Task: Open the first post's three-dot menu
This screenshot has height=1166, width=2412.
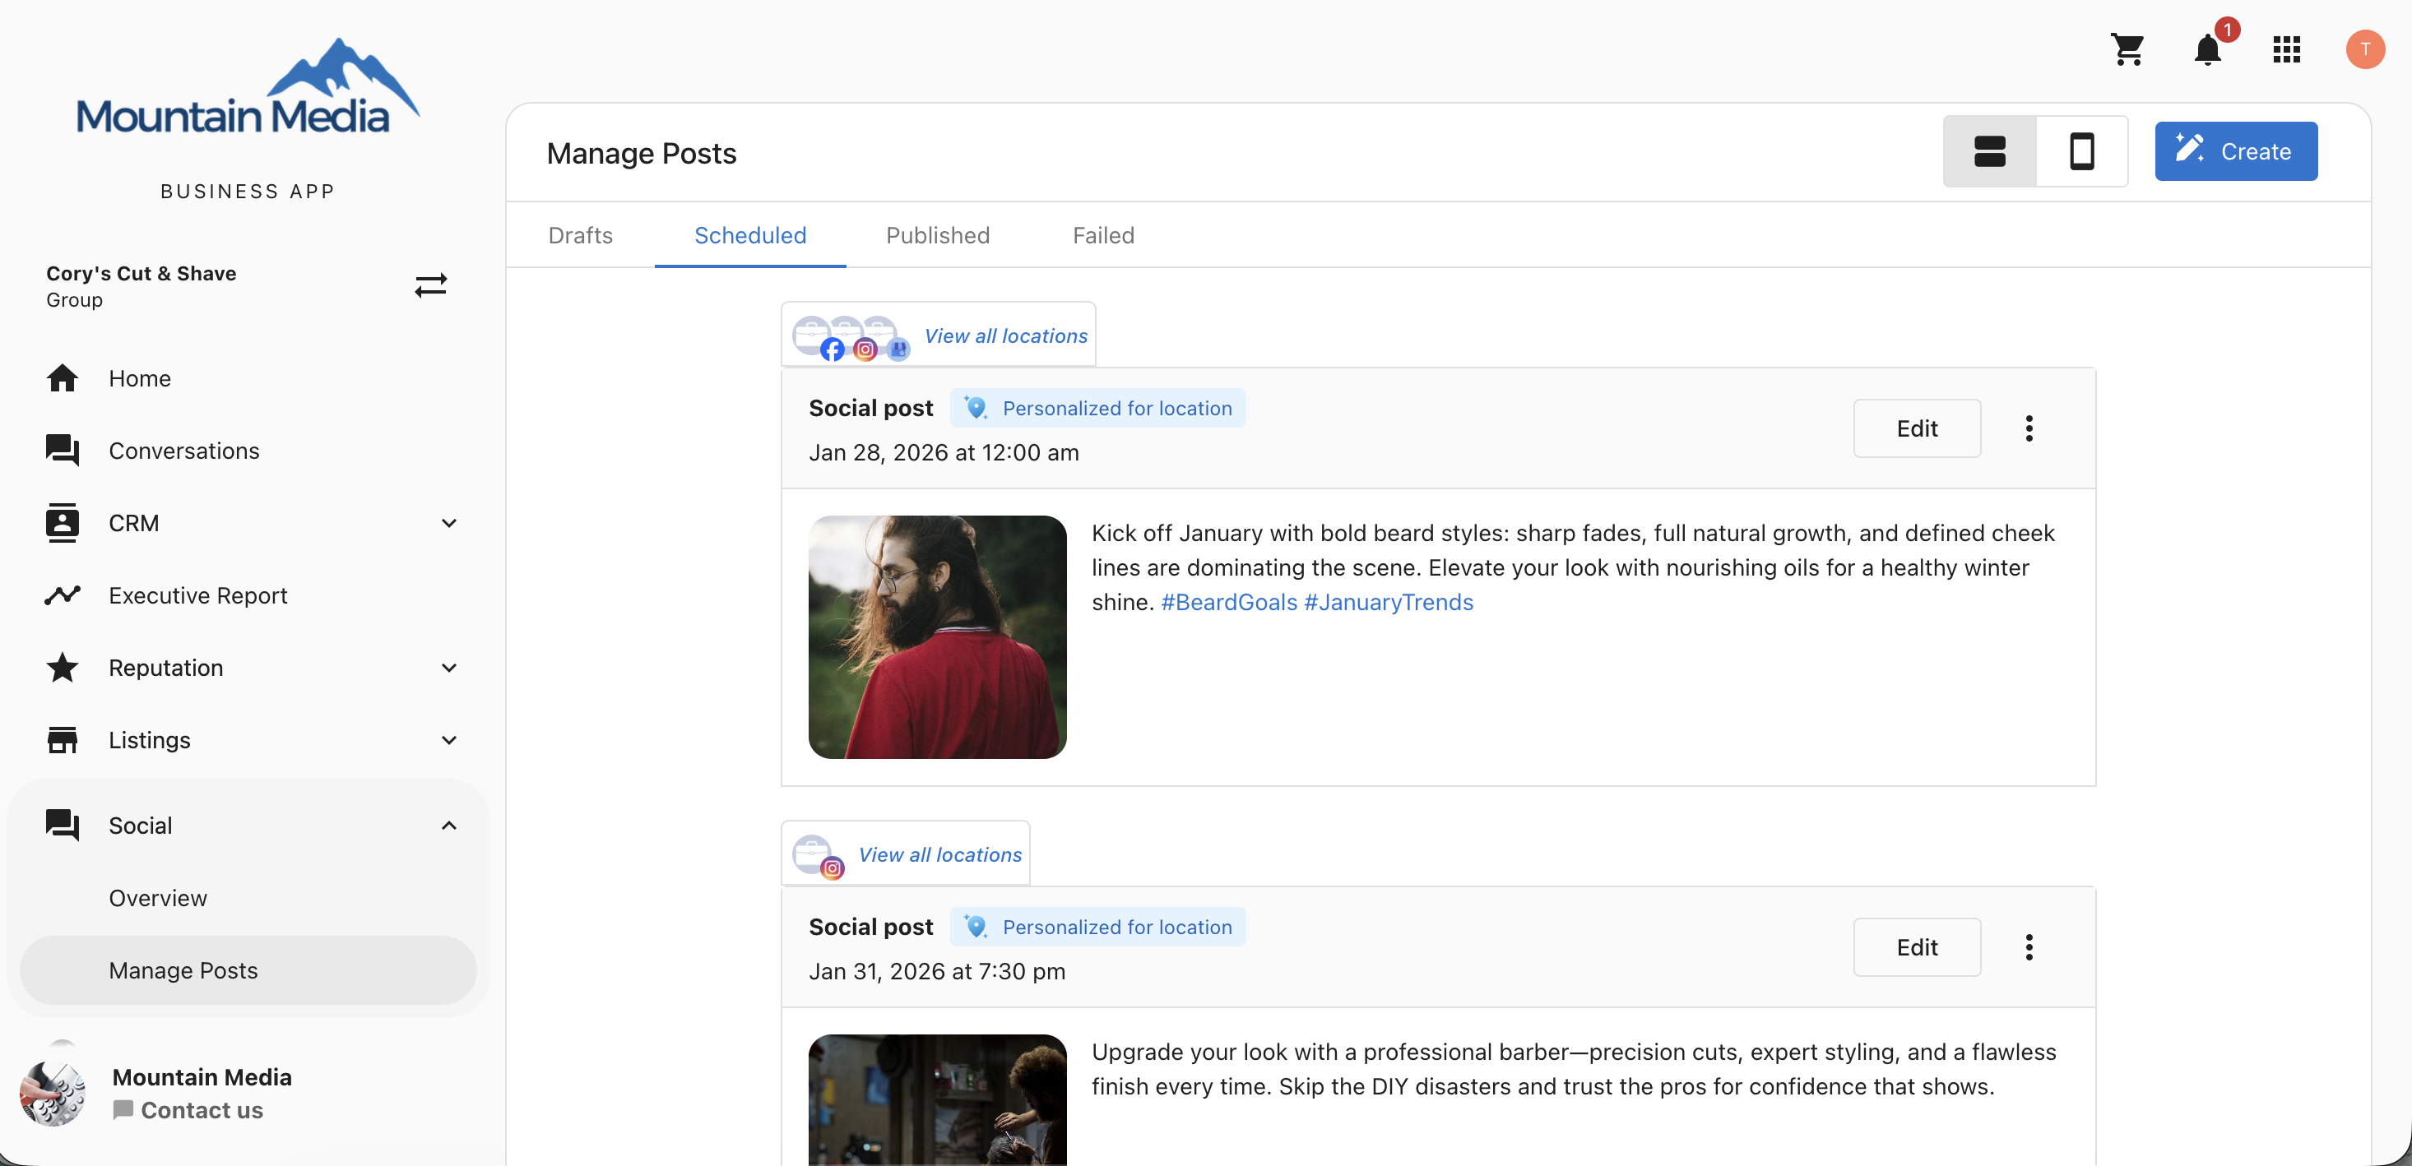Action: coord(2028,428)
